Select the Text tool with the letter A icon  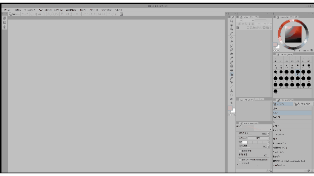pos(232,91)
